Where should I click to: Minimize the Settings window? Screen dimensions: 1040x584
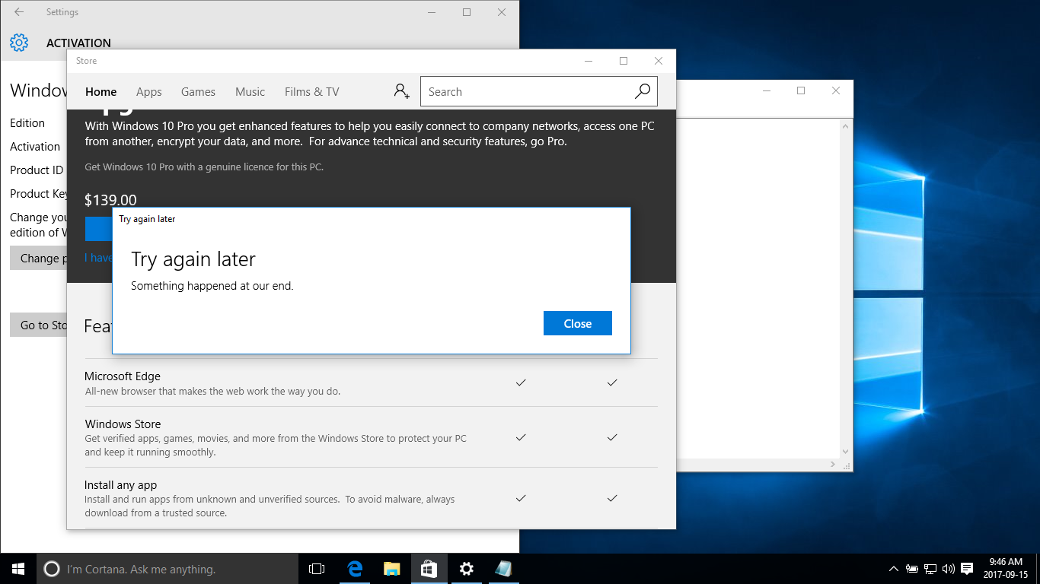(432, 12)
